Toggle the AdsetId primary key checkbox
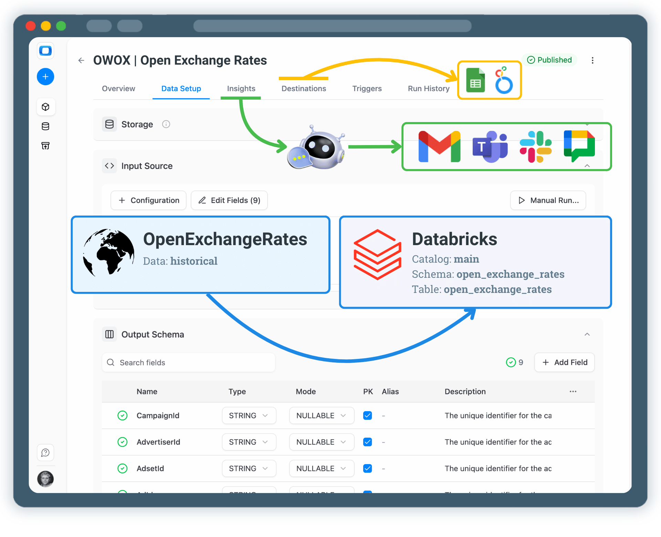This screenshot has width=661, height=537. click(367, 468)
